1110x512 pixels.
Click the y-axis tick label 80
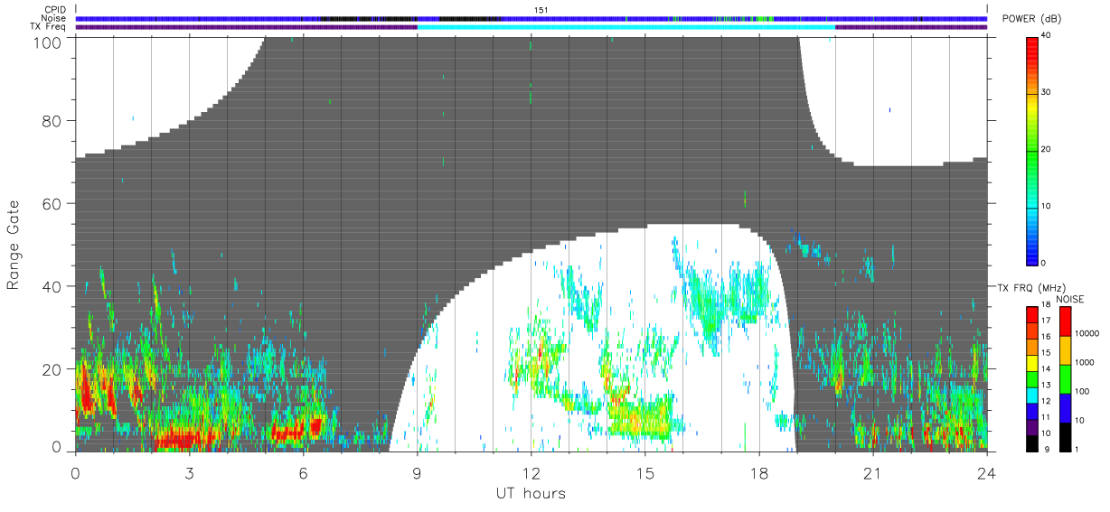53,120
